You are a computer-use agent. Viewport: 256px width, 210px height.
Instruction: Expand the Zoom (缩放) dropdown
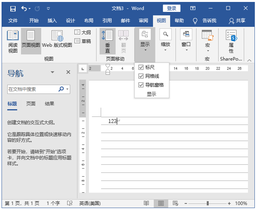pos(165,41)
